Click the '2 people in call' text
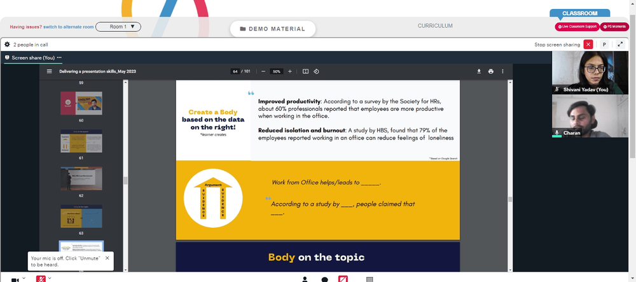The image size is (636, 282). (31, 45)
